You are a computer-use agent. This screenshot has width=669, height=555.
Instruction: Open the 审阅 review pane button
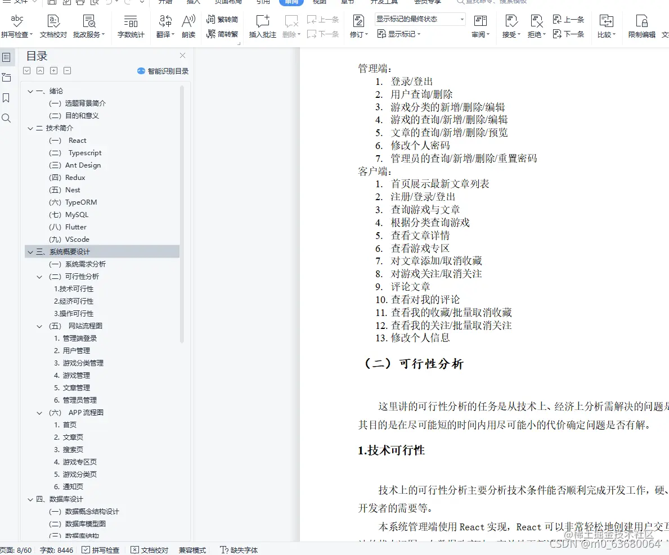(481, 26)
